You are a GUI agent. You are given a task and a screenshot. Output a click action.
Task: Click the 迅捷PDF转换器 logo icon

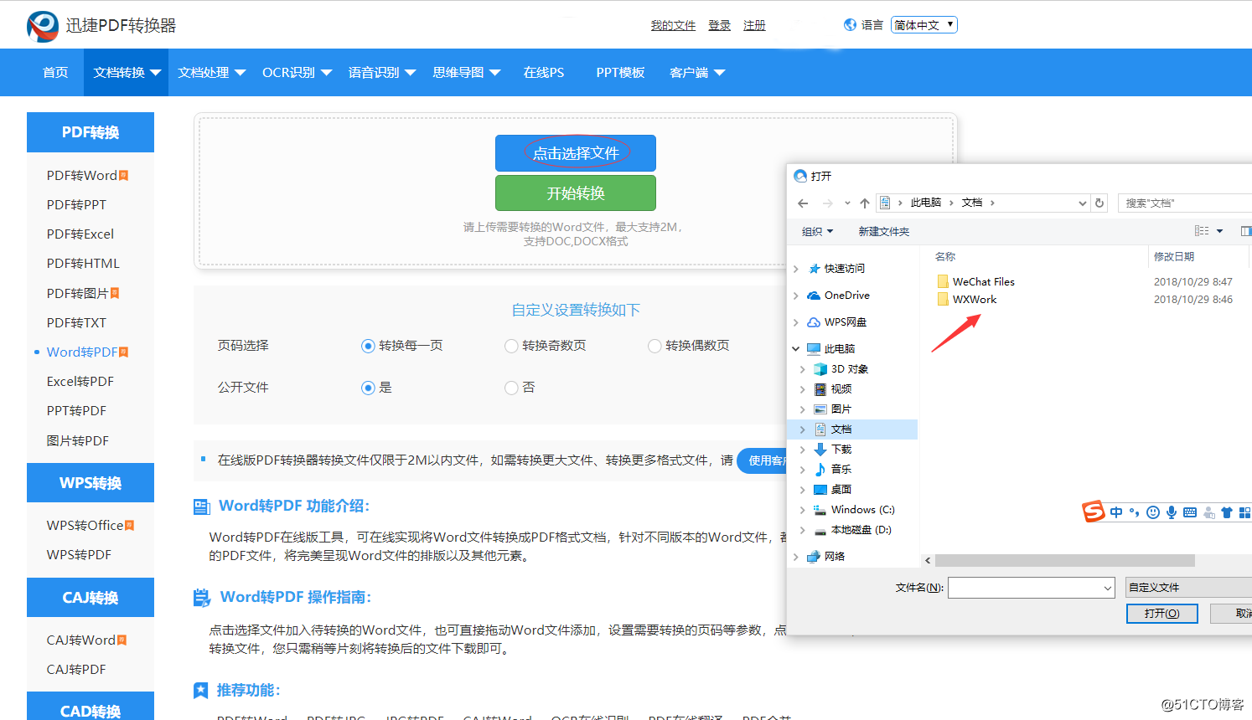[x=43, y=26]
